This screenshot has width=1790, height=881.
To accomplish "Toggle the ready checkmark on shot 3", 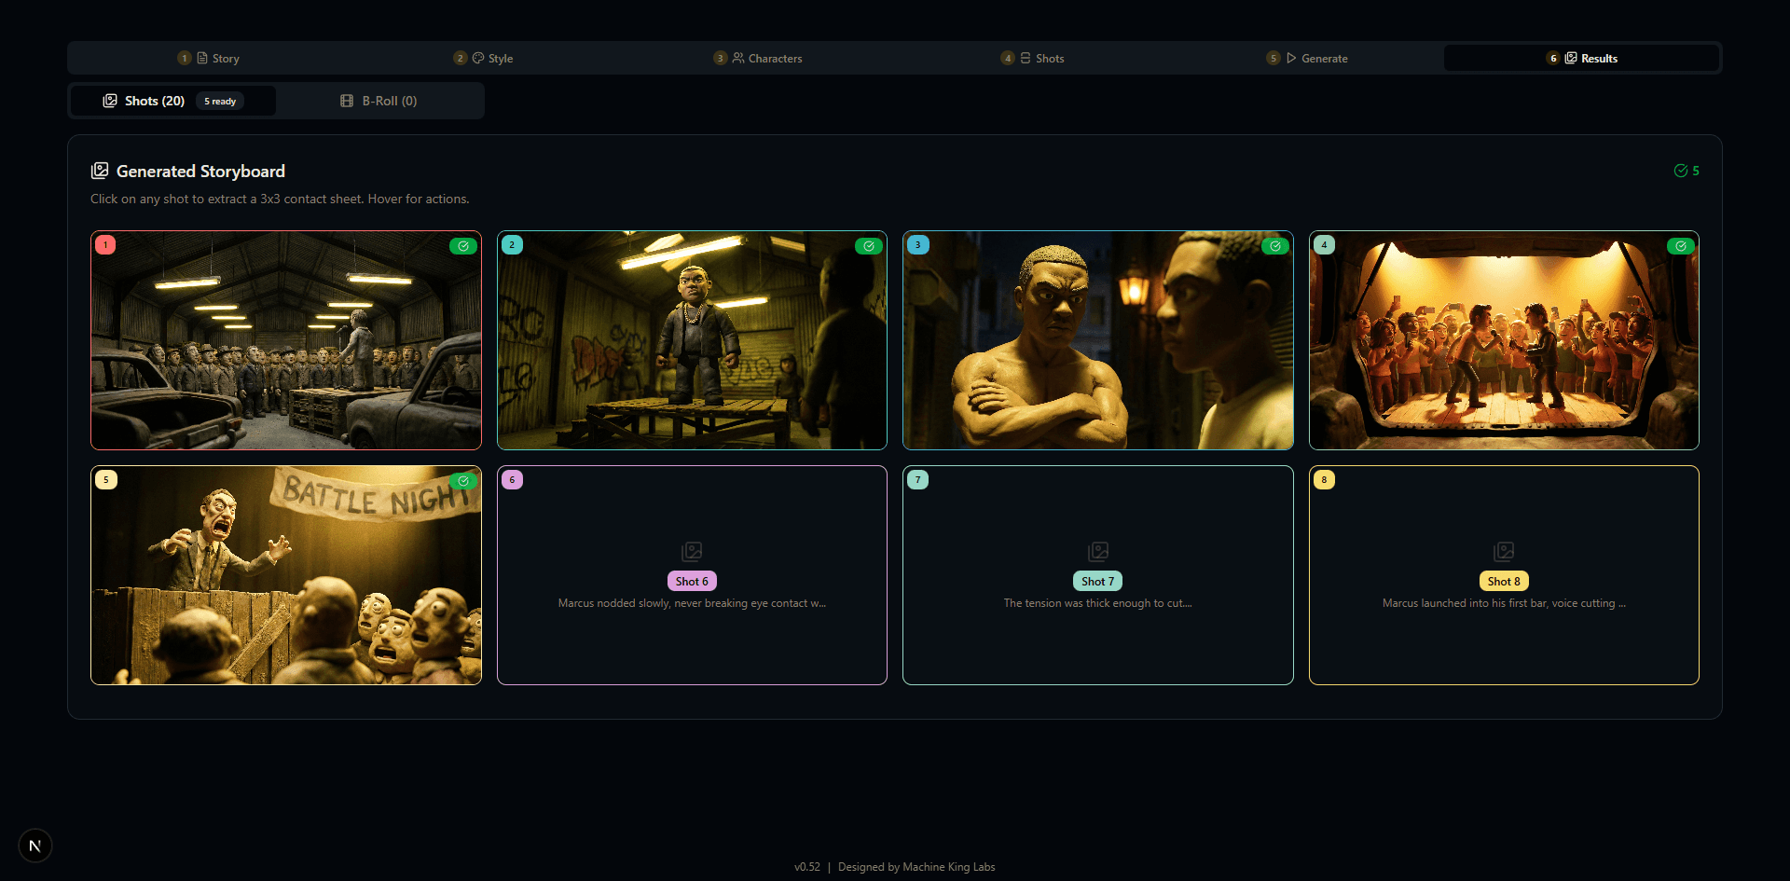I will coord(1276,246).
